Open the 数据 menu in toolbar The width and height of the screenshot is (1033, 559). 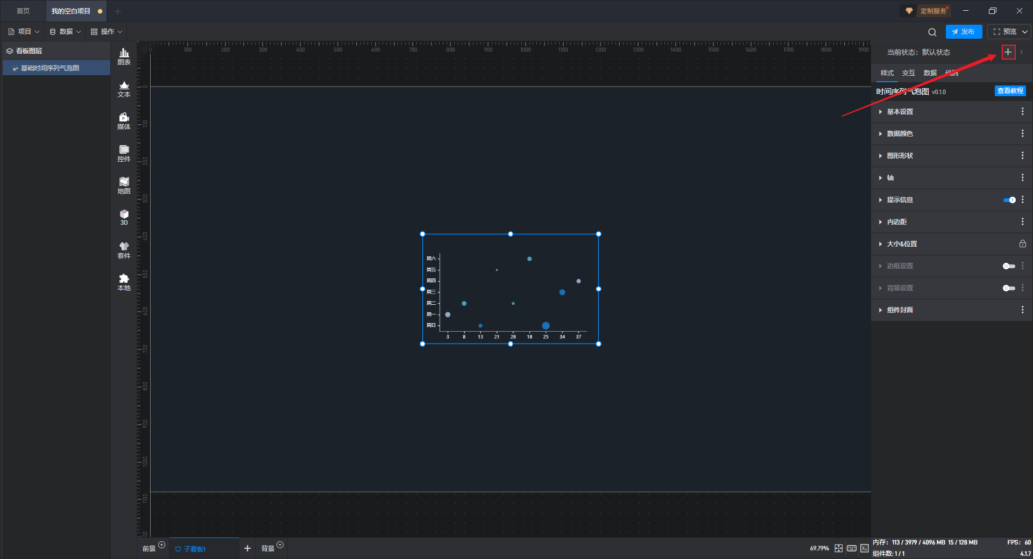pyautogui.click(x=65, y=32)
